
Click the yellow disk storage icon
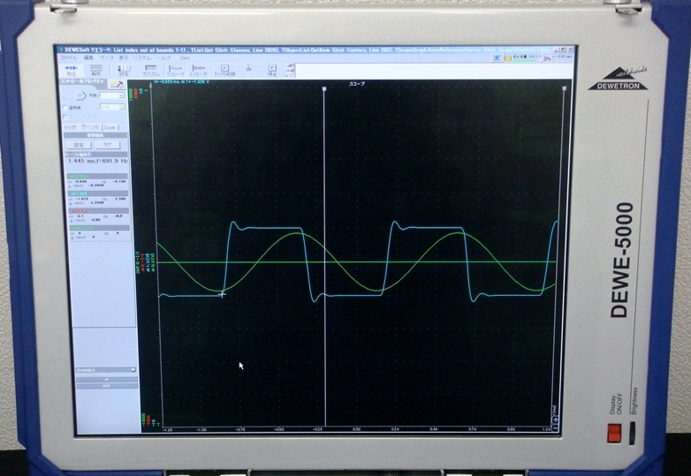click(508, 58)
